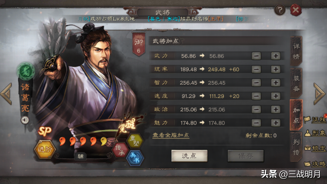Open the 重塑 yellow hexagon icon
327x184 pixels.
[135, 141]
